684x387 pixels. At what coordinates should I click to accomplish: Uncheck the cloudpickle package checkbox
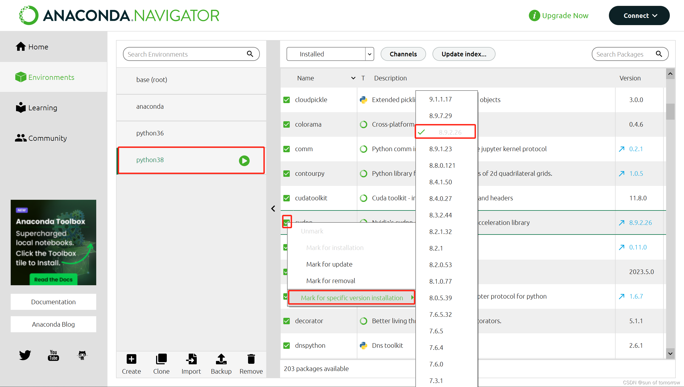click(x=287, y=100)
